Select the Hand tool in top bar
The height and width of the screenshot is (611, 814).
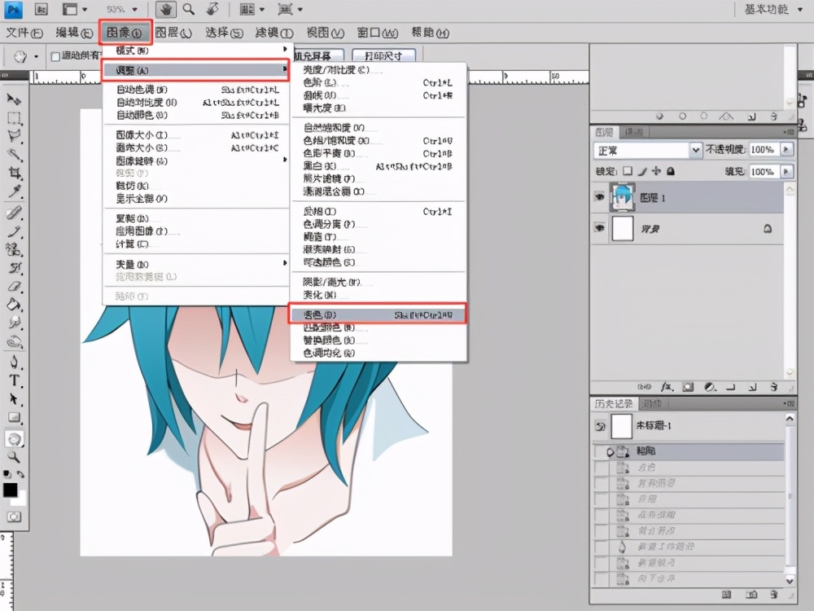click(x=166, y=10)
